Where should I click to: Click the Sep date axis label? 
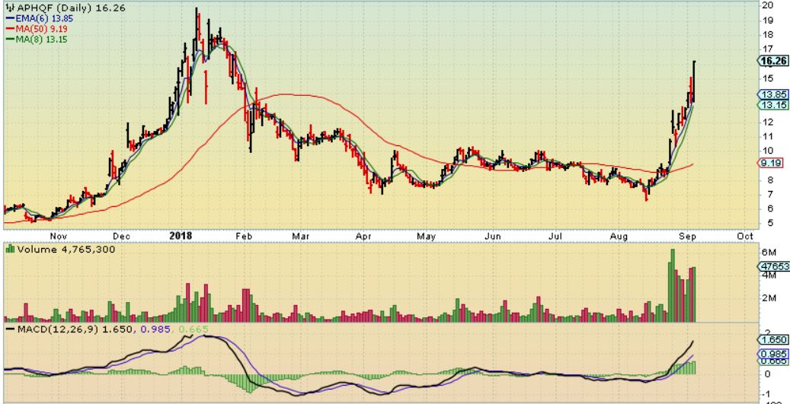click(688, 236)
